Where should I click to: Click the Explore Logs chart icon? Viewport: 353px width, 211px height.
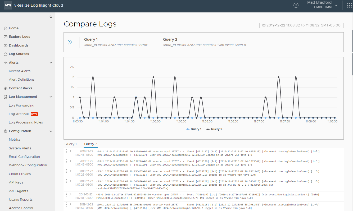pos(6,37)
